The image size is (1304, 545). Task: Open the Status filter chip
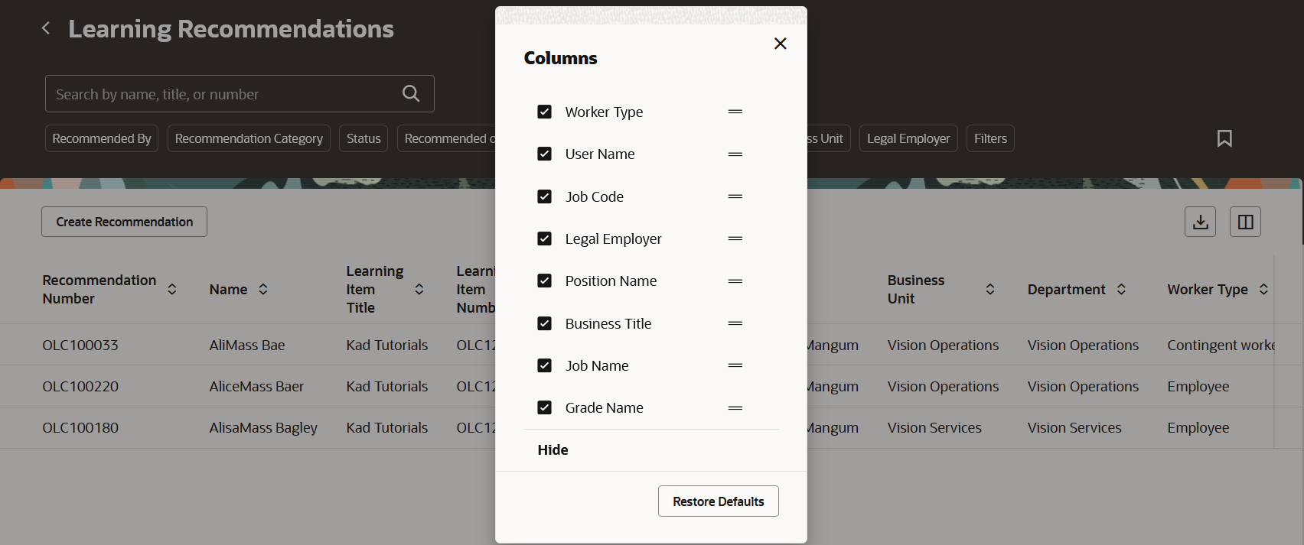click(363, 138)
